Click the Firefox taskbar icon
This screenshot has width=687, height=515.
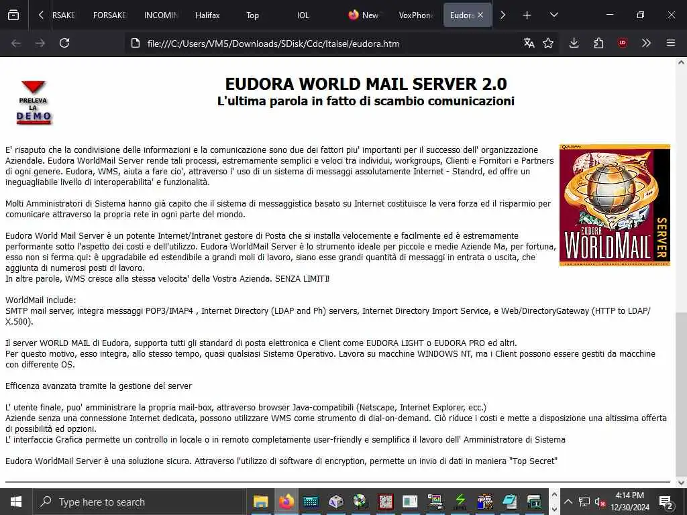(x=286, y=502)
